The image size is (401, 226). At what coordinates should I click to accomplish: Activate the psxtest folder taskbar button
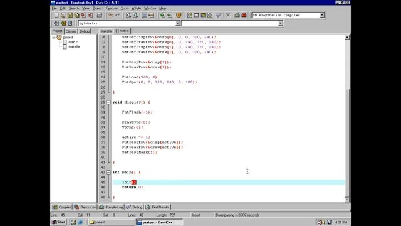(x=112, y=222)
